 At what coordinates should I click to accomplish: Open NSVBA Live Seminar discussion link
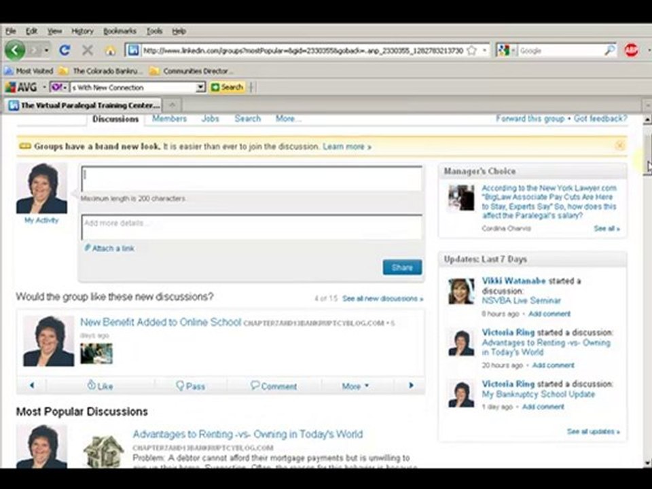pyautogui.click(x=521, y=300)
